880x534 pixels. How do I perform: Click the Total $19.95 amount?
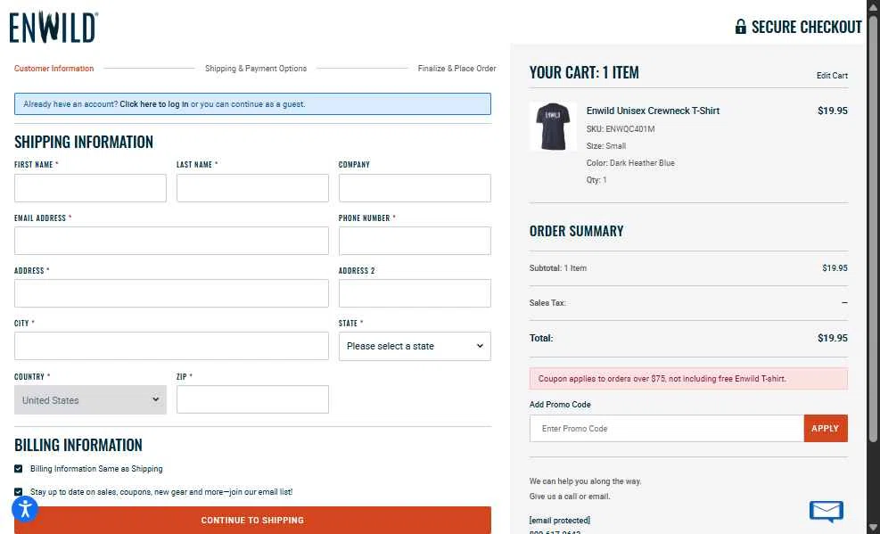pos(832,338)
